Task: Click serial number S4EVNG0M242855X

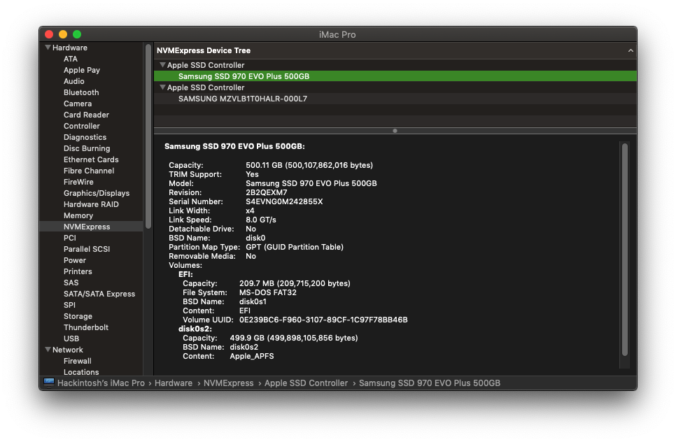Action: click(x=284, y=201)
